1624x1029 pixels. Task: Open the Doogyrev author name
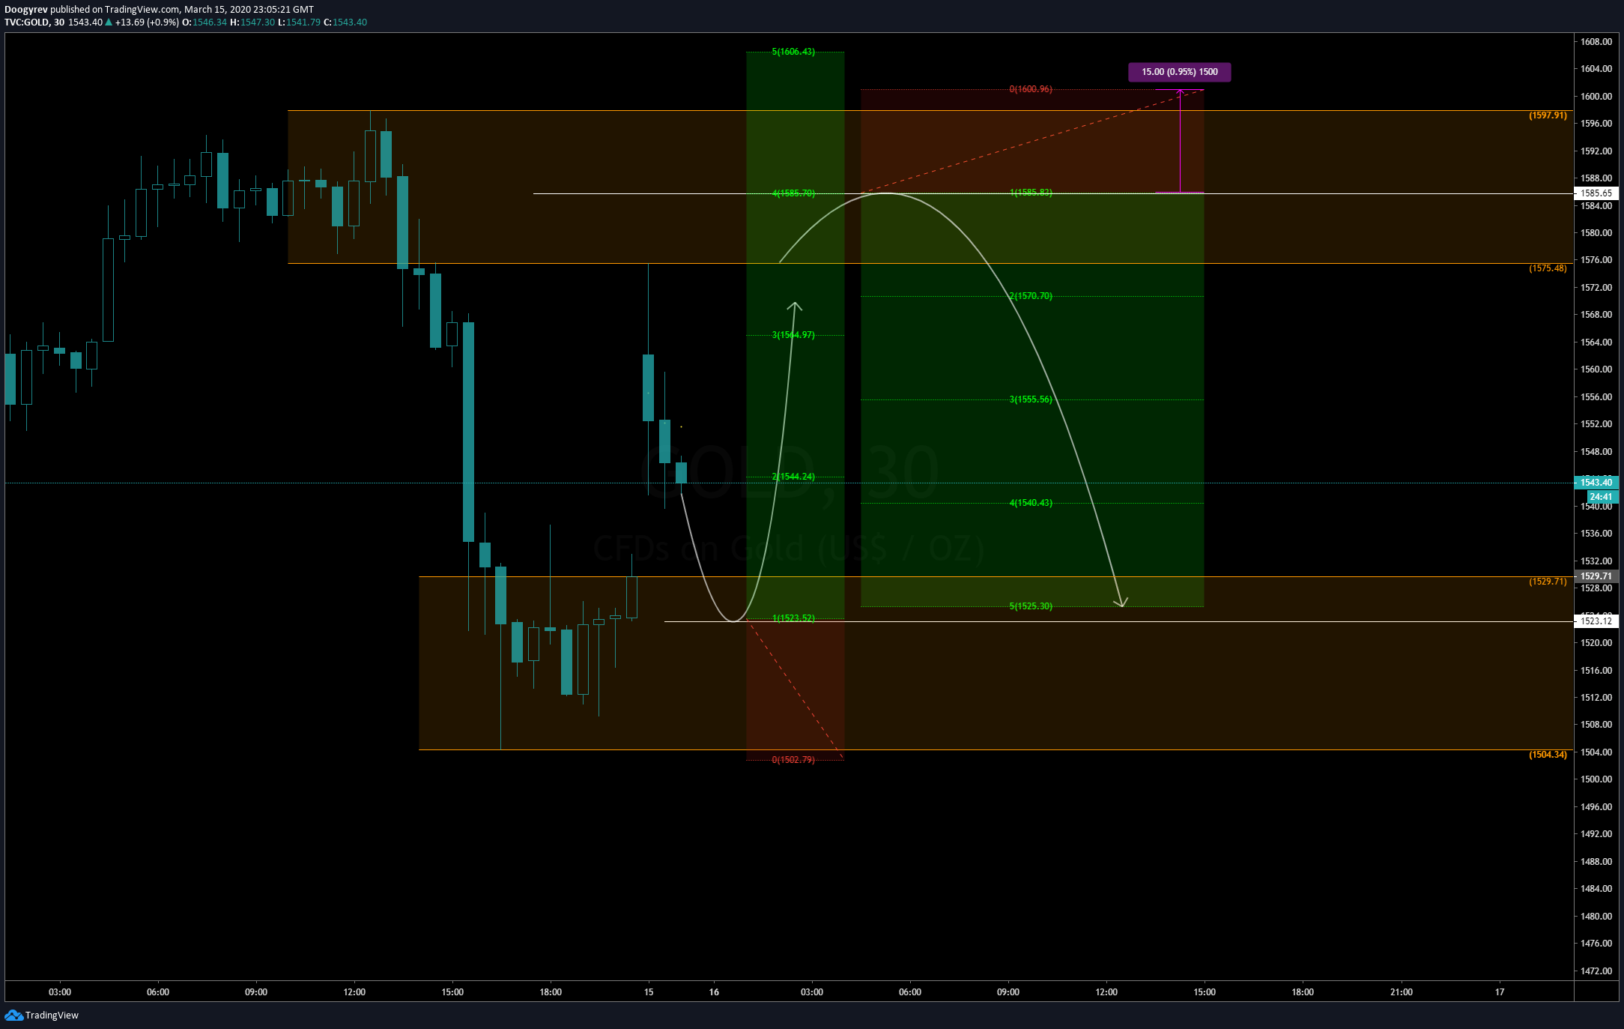[x=26, y=10]
